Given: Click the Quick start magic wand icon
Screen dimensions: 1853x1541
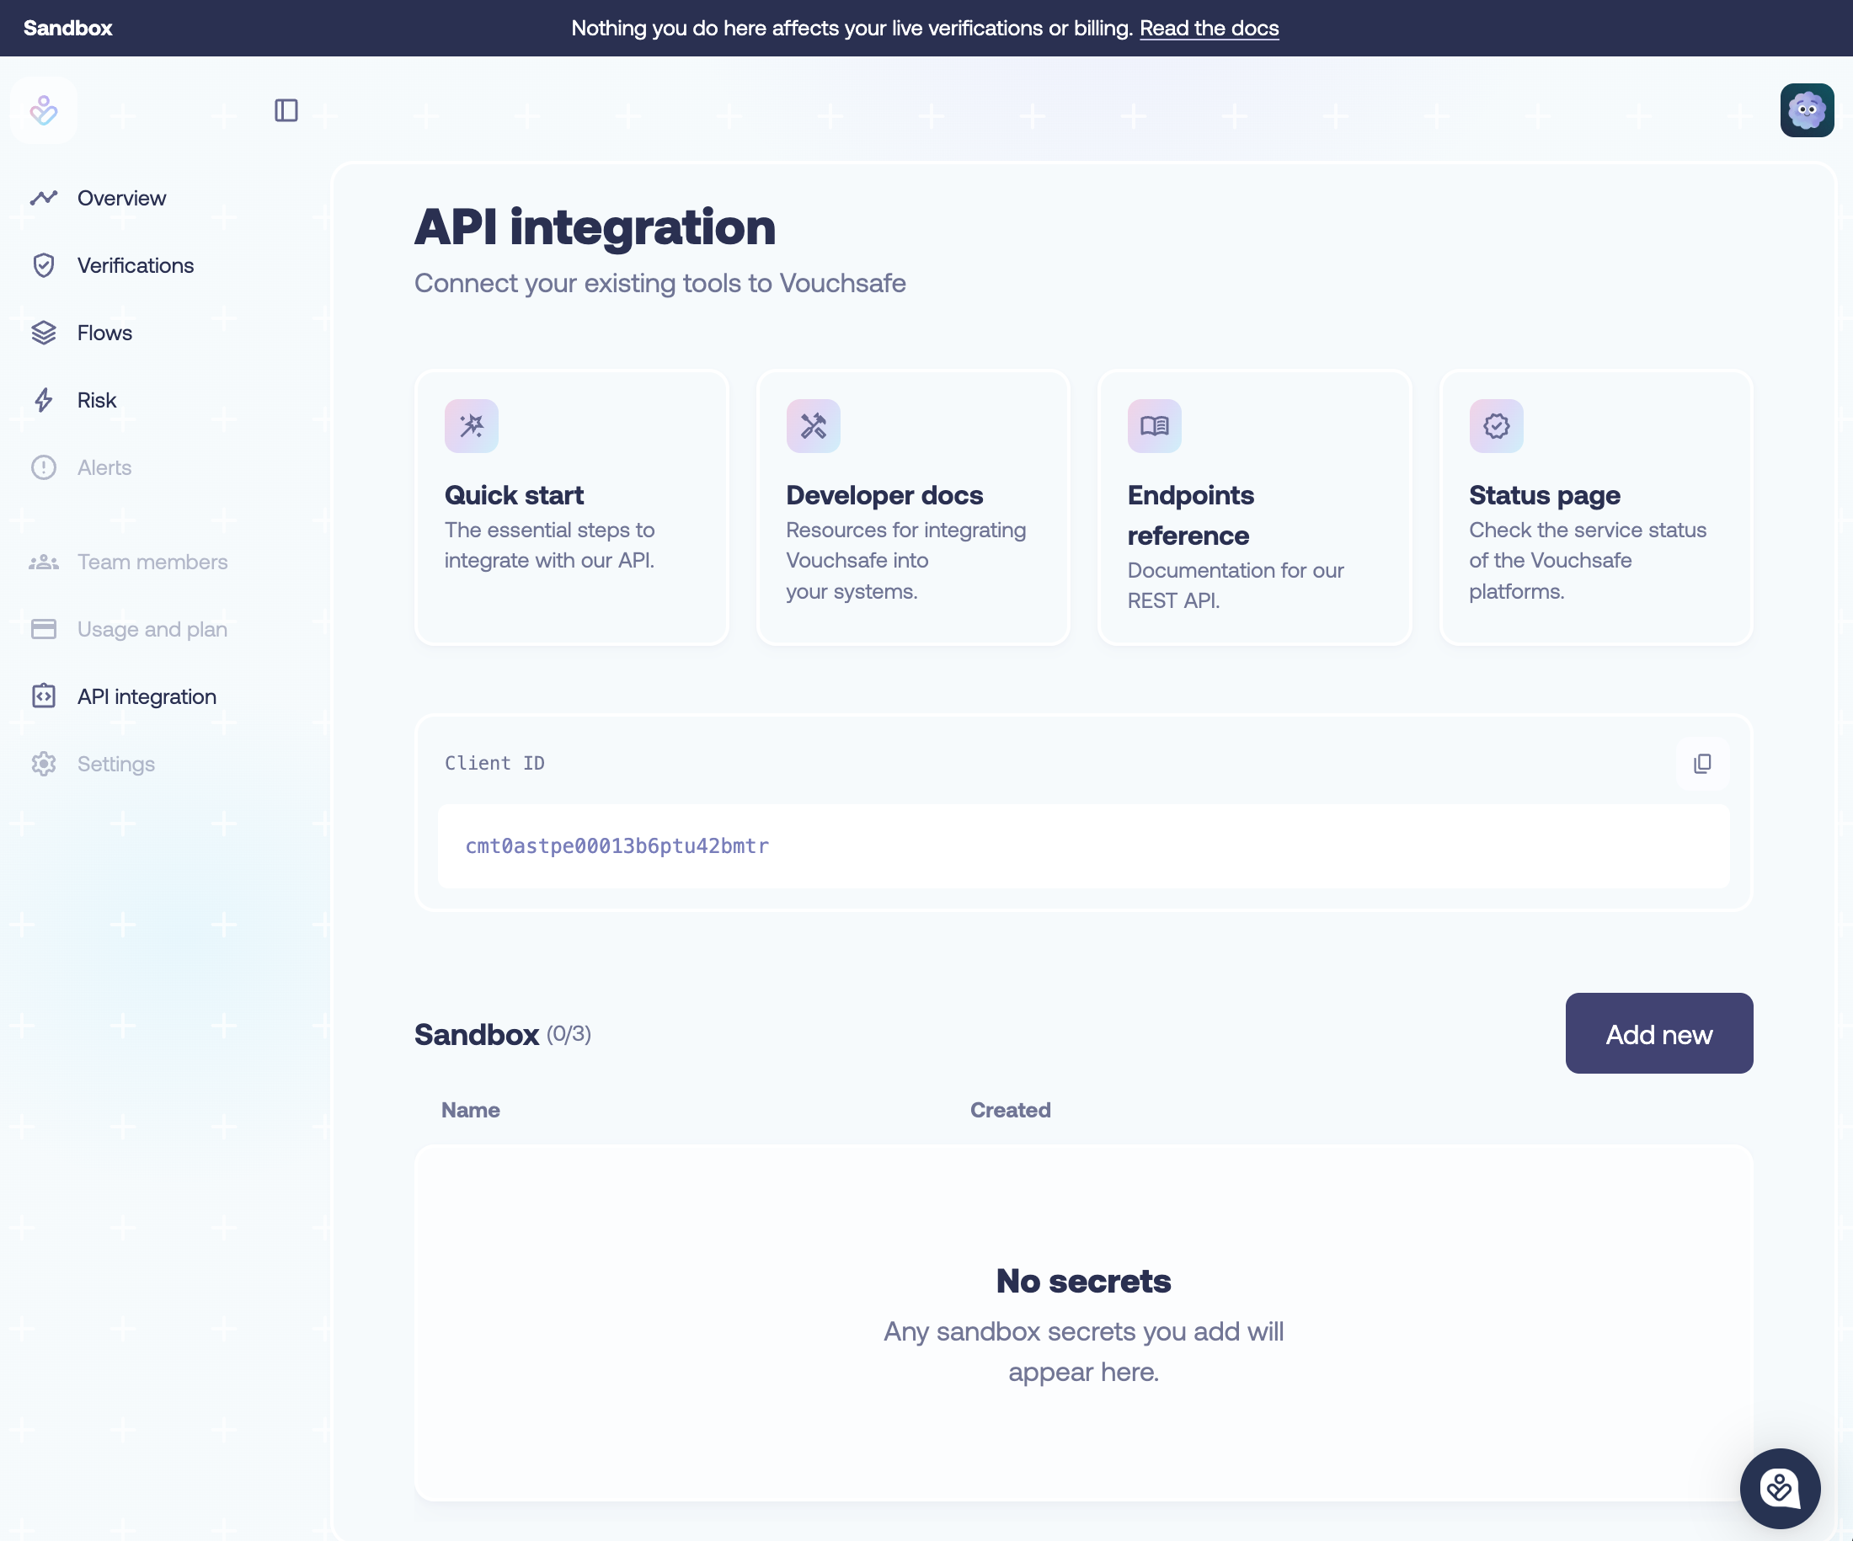Looking at the screenshot, I should point(471,426).
